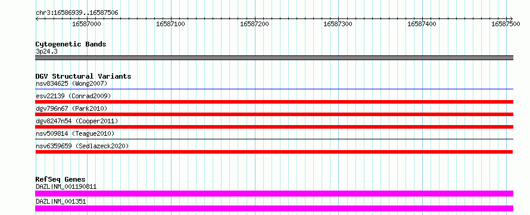Viewport: 530px width, 215px height.
Task: Open variant dgv8247n54 (Cooper2011) label
Action: [77, 121]
